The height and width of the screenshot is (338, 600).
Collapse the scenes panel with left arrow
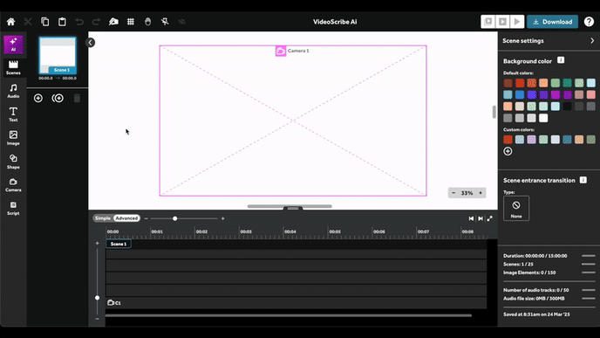click(x=91, y=43)
